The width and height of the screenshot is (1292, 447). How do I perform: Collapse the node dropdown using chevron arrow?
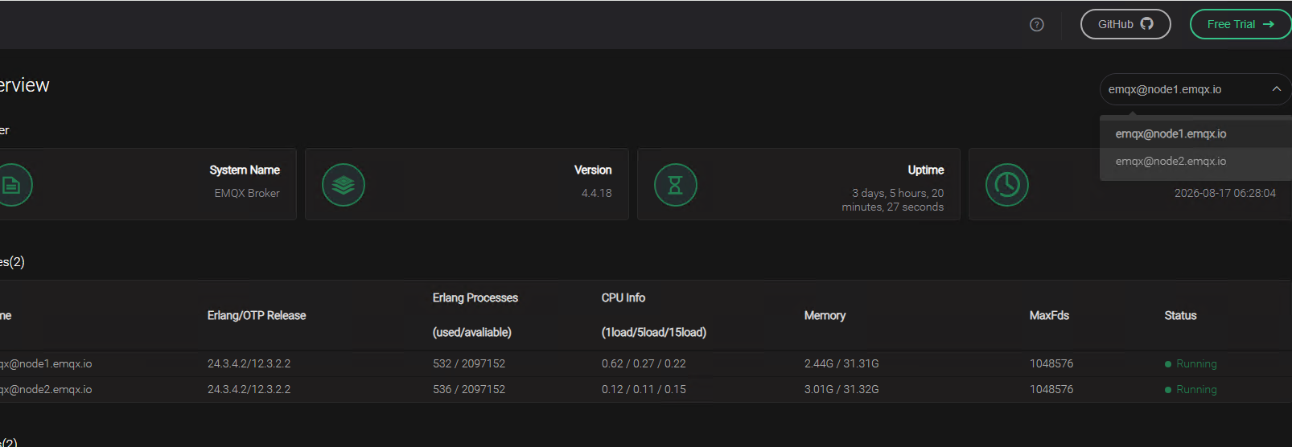(x=1277, y=89)
